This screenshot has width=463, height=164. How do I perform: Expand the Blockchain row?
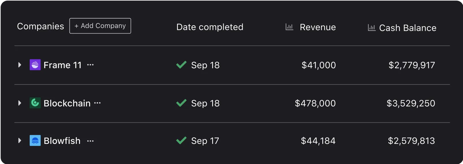20,103
